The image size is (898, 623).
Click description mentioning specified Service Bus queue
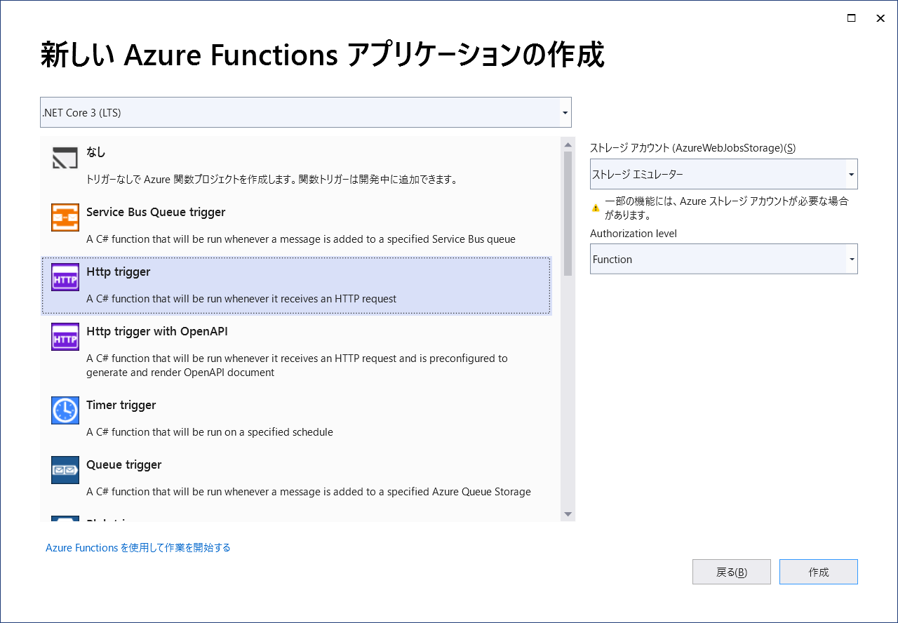coord(301,239)
